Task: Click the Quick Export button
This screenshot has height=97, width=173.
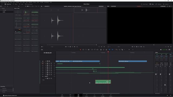Action: click(x=144, y=4)
